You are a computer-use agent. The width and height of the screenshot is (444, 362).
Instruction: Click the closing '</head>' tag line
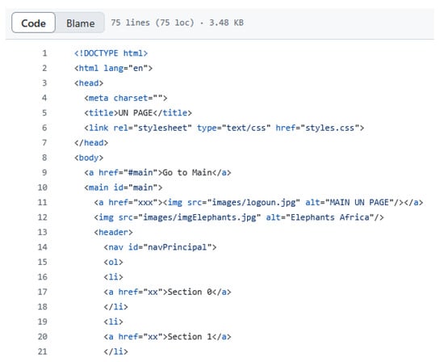[91, 142]
